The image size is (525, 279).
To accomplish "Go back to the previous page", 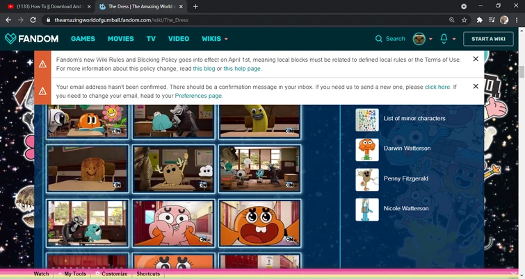I will point(8,20).
